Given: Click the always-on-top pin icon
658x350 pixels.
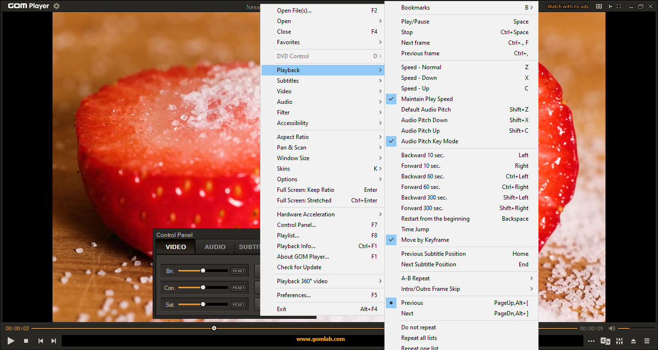Looking at the screenshot, I should [x=609, y=6].
